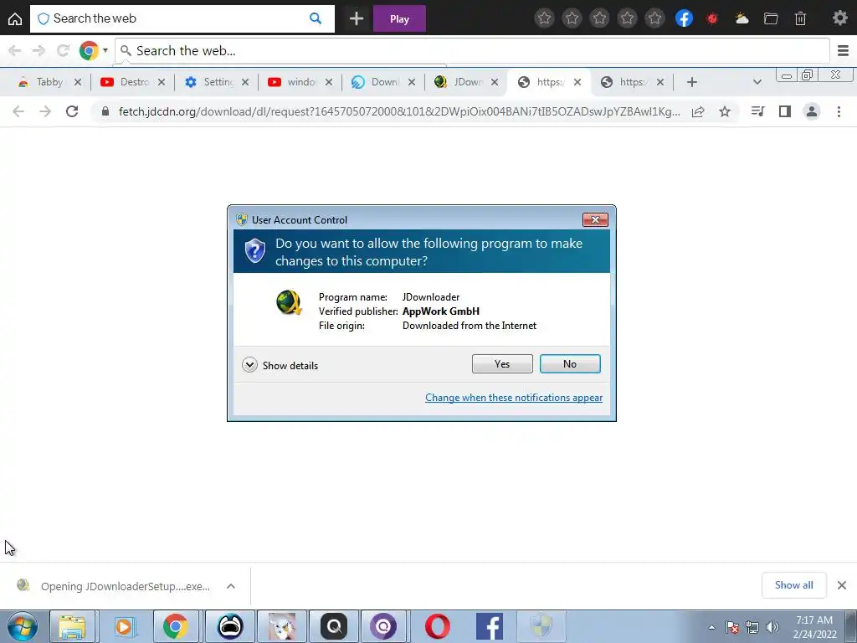Open the media player taskbar icon
857x643 pixels.
click(125, 626)
